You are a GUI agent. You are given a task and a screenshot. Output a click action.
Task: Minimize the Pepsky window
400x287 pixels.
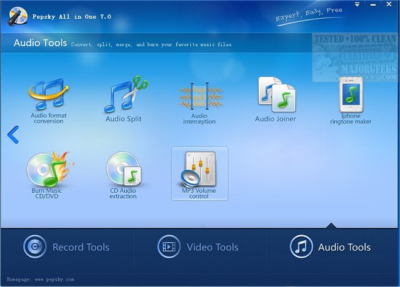click(373, 4)
